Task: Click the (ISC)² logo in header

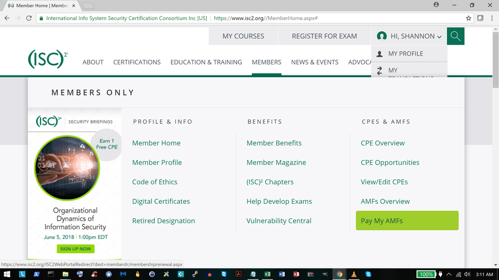Action: 47,60
